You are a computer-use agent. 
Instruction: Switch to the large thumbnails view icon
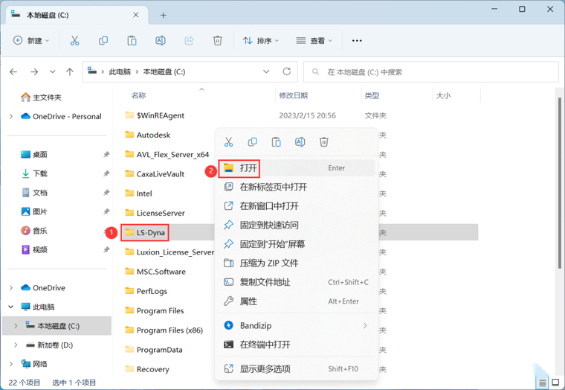pyautogui.click(x=555, y=383)
